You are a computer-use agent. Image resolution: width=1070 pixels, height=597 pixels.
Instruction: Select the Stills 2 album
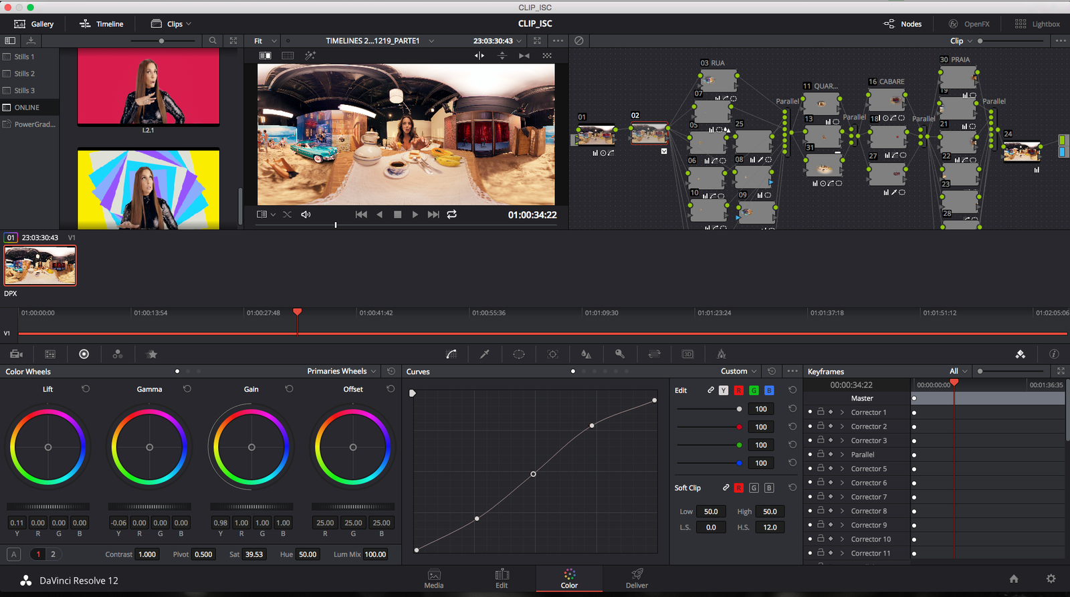coord(25,74)
